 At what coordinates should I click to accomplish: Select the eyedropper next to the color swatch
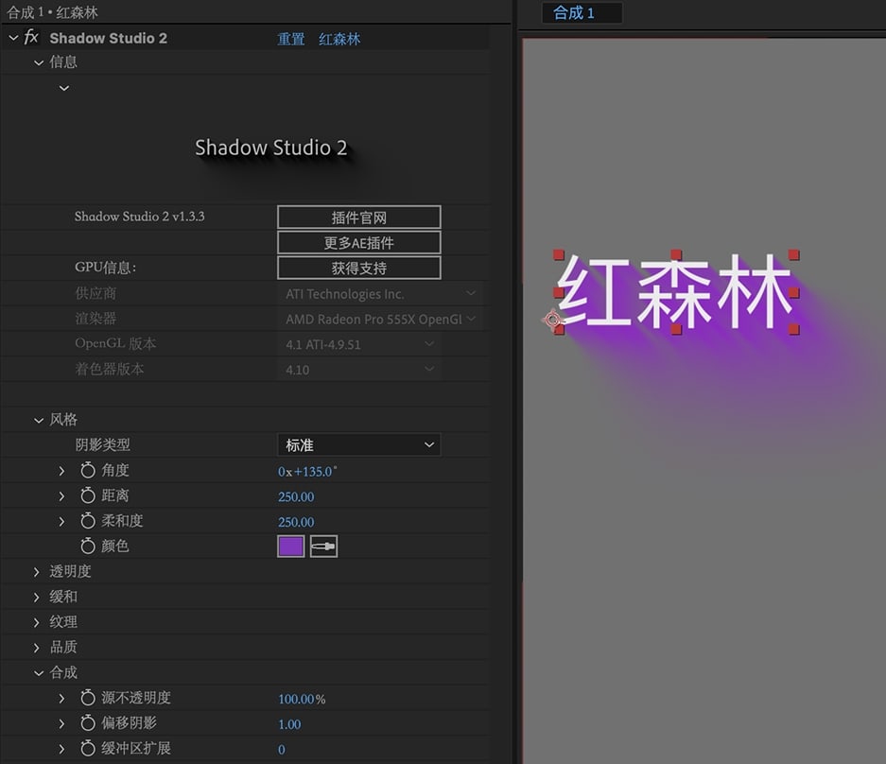[323, 547]
